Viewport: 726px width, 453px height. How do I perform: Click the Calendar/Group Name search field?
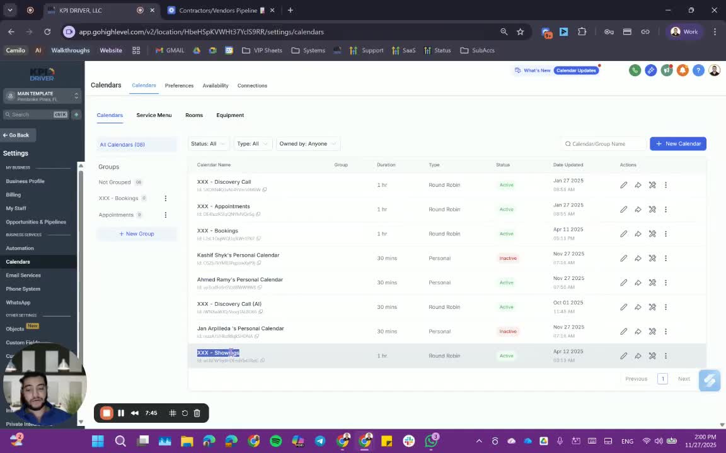[603, 143]
